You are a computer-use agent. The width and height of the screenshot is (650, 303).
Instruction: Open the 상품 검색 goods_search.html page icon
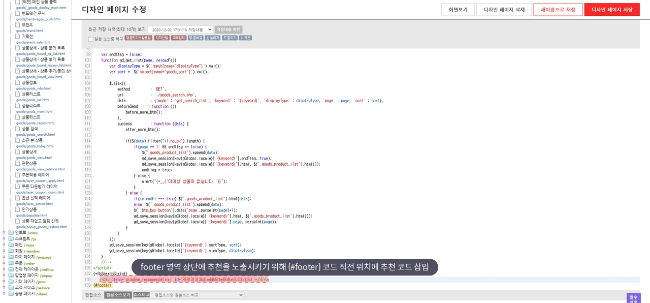(x=18, y=129)
